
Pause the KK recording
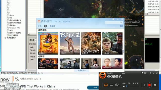[144, 85]
